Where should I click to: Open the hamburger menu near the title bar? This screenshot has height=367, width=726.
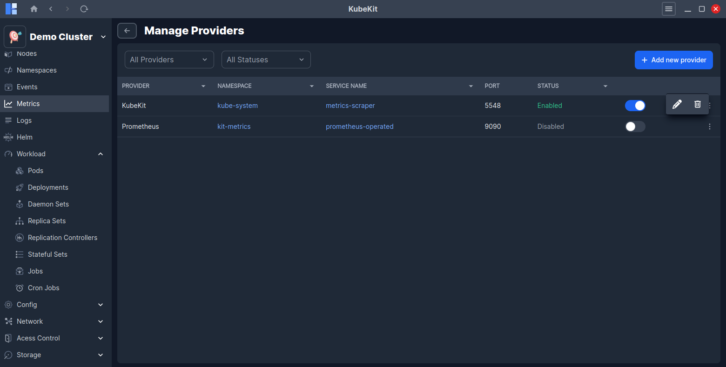coord(668,9)
